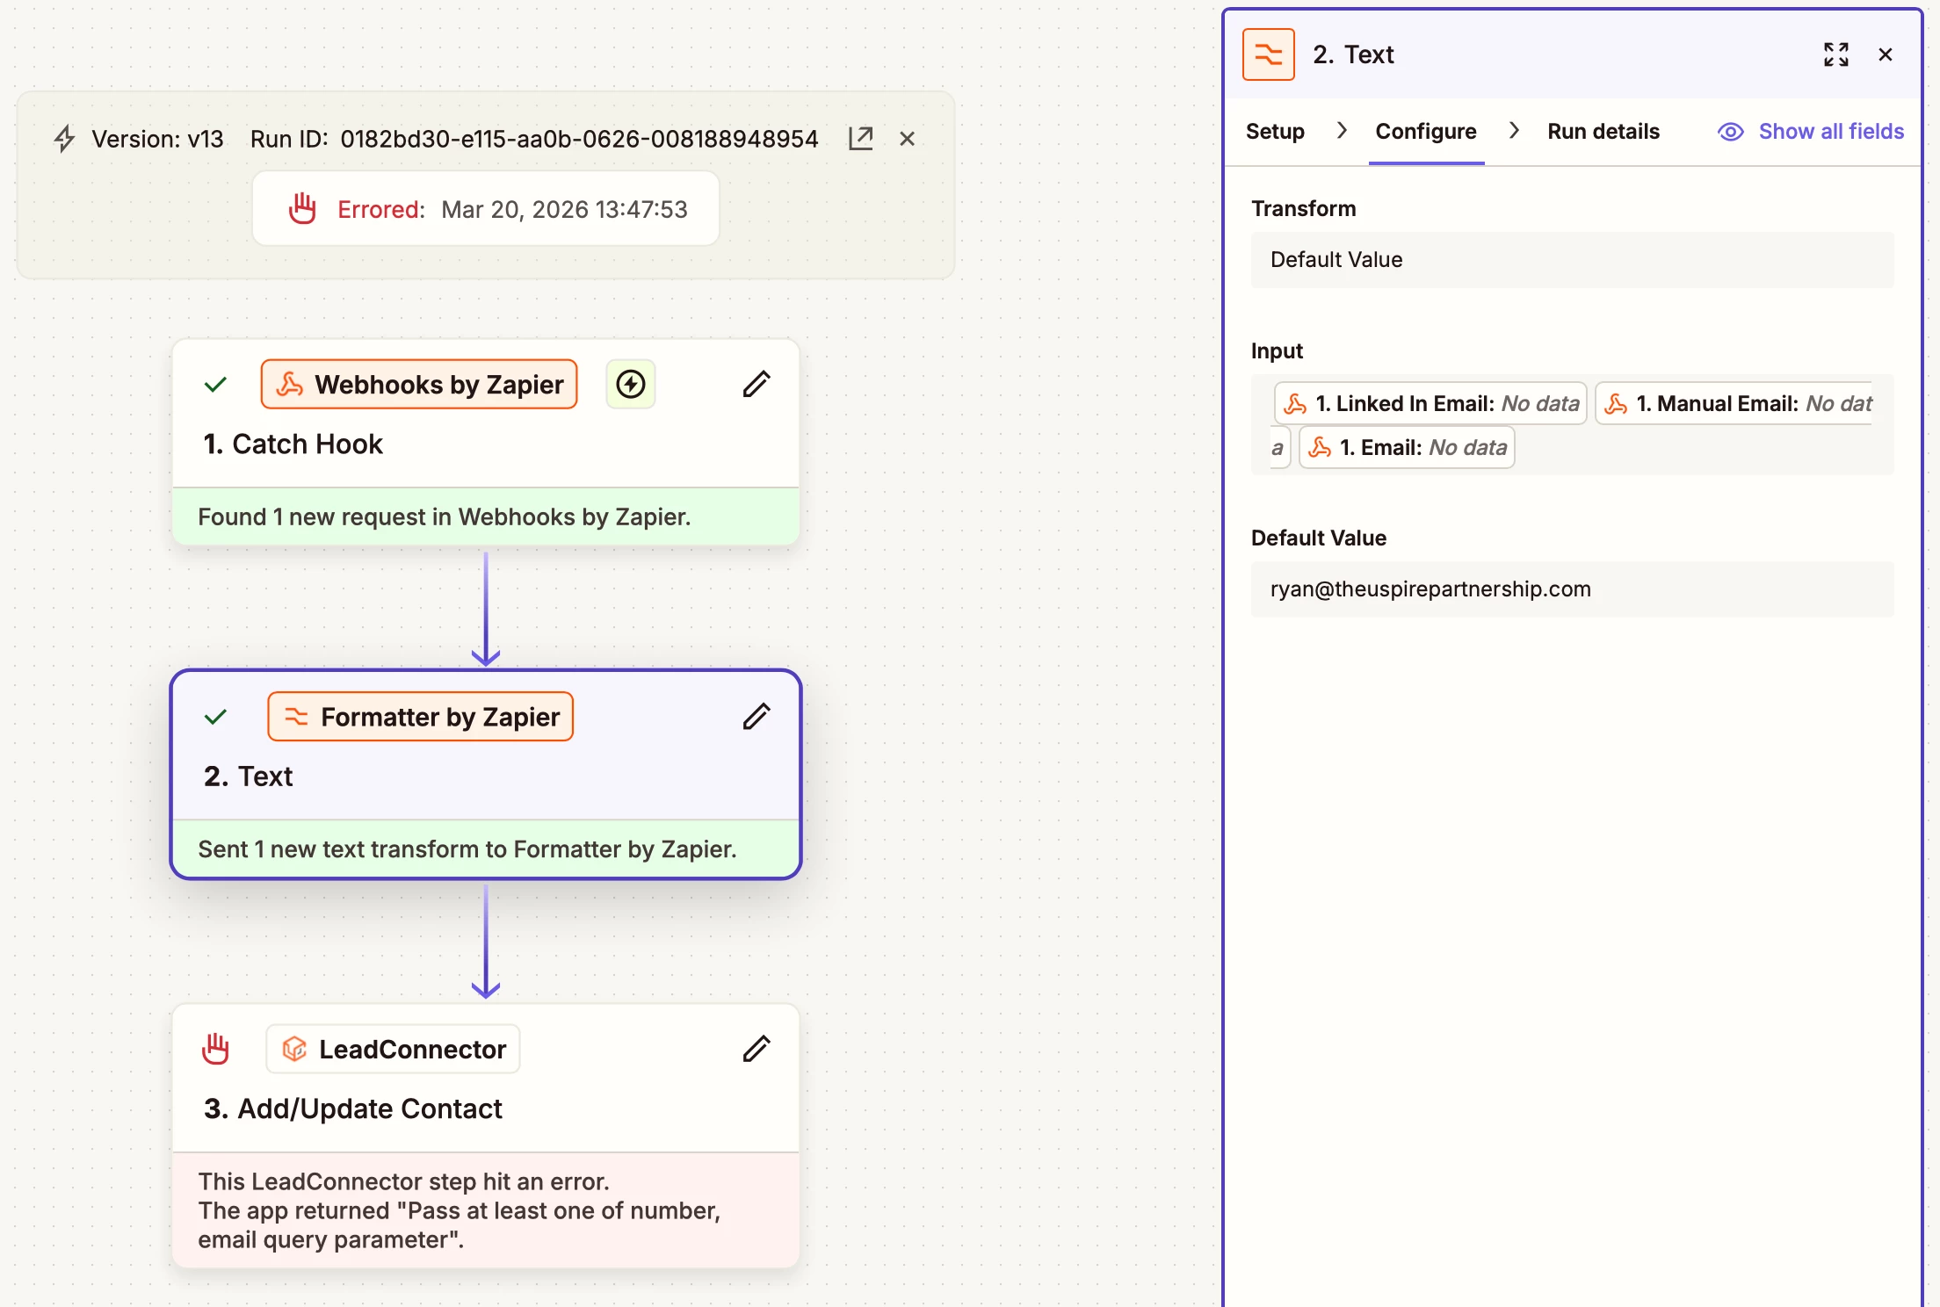
Task: Toggle Show all fields
Action: click(1811, 132)
